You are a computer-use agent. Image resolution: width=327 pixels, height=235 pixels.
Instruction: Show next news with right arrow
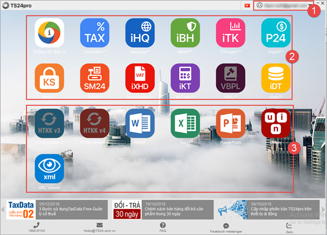pos(323,209)
